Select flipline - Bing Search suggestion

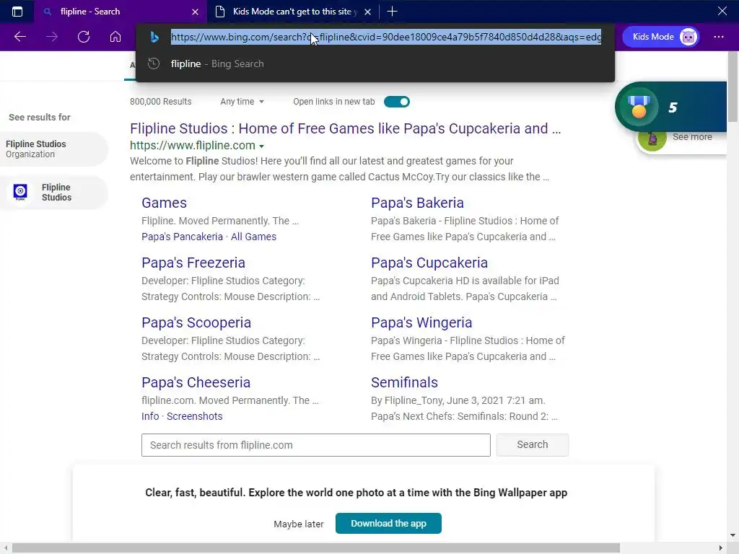[375, 63]
